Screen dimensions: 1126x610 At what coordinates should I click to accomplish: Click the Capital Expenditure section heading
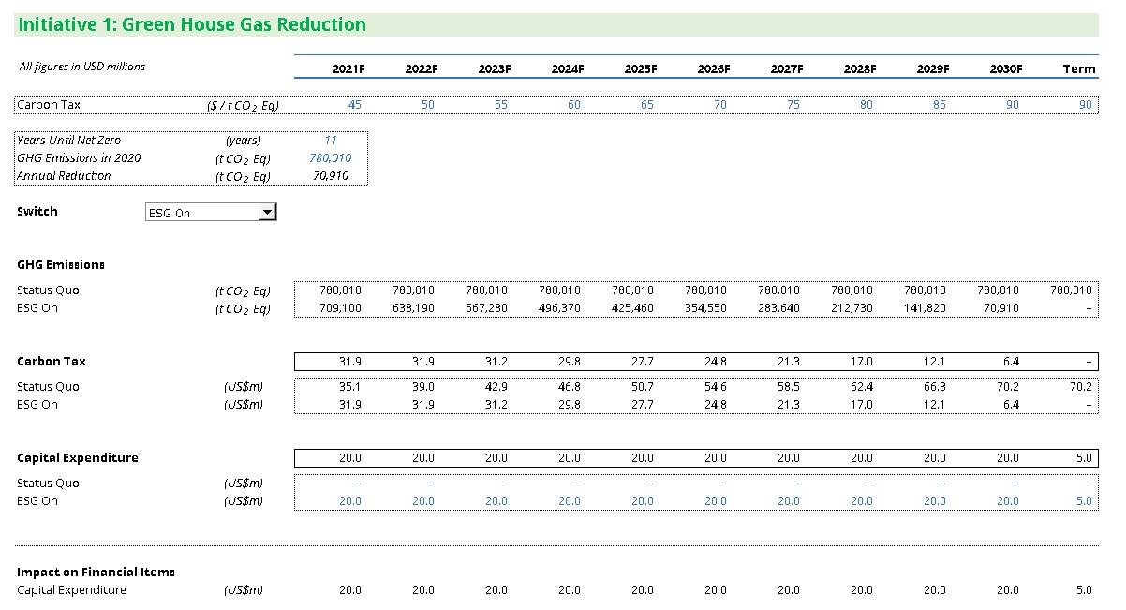coord(78,458)
